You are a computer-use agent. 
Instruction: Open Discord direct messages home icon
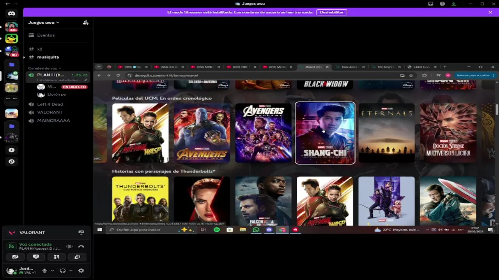pyautogui.click(x=11, y=14)
